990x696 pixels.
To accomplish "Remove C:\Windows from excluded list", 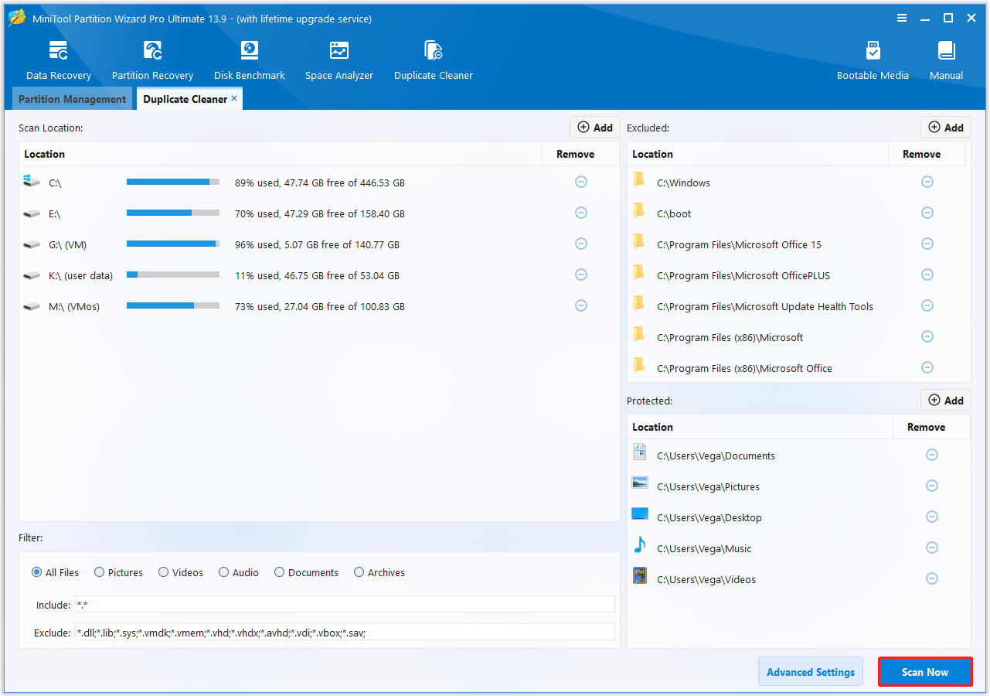I will [927, 182].
